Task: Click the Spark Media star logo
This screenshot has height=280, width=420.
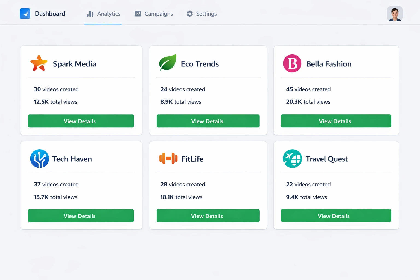Action: (x=39, y=63)
